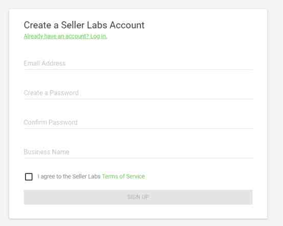Submit the form with the gray SIGN UP bar
The width and height of the screenshot is (283, 226).
tap(138, 197)
